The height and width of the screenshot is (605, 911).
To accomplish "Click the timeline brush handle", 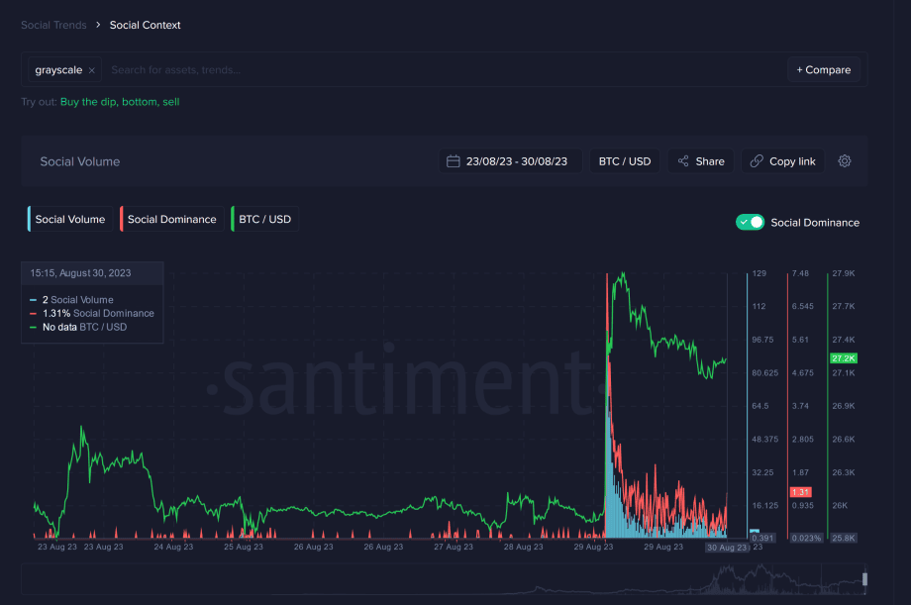I will tap(864, 579).
